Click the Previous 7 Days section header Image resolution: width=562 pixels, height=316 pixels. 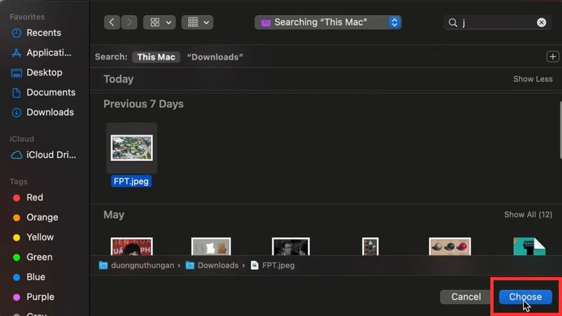(x=144, y=104)
